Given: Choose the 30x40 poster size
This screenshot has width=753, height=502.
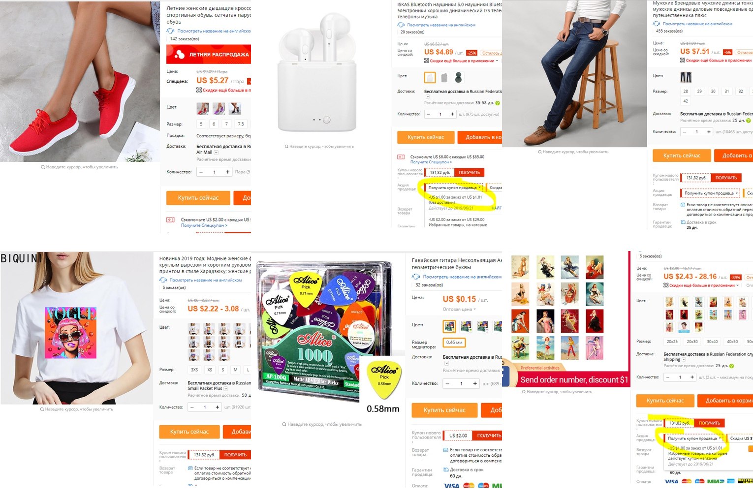Looking at the screenshot, I should coord(712,341).
